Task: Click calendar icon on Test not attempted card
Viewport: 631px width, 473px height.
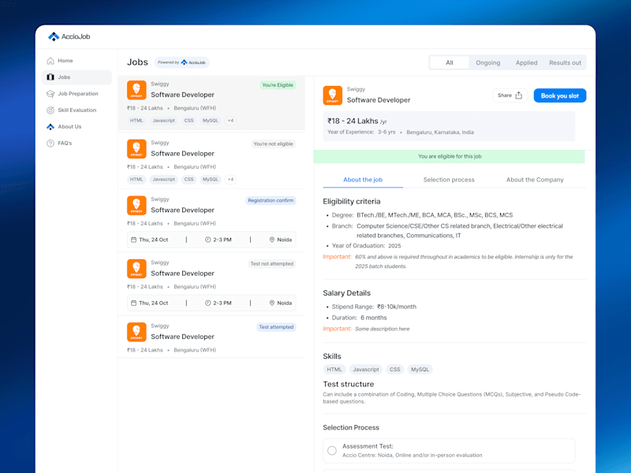Action: click(133, 303)
